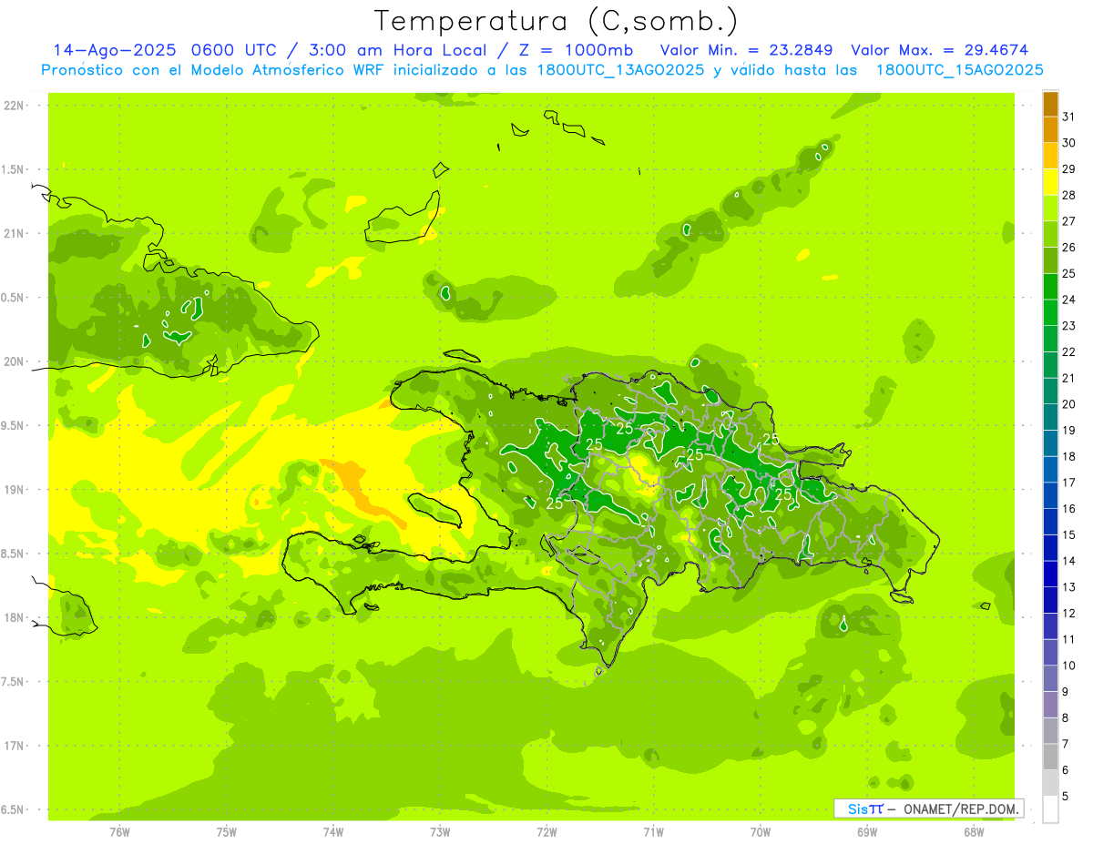Click the '75W' longitude label
The height and width of the screenshot is (844, 1093).
(227, 832)
